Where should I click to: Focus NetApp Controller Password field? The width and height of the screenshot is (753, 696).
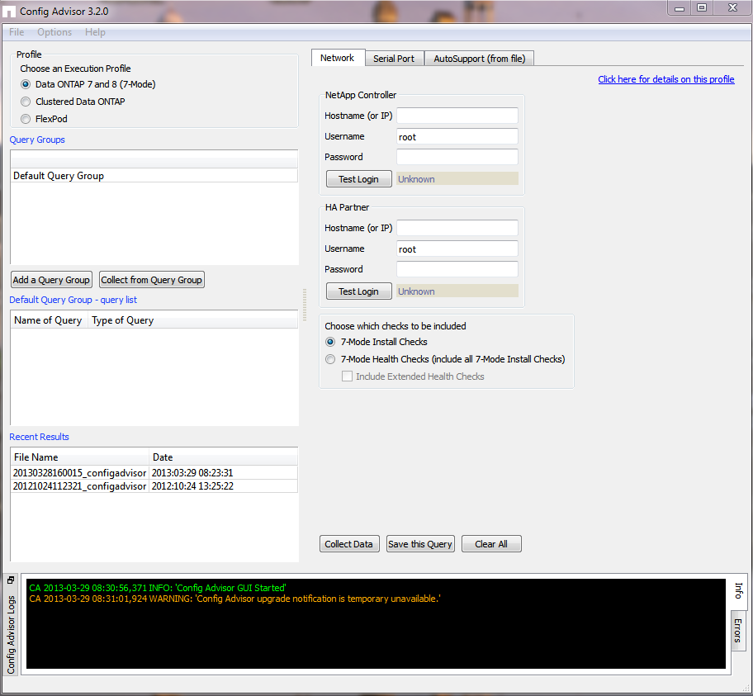[x=457, y=157]
